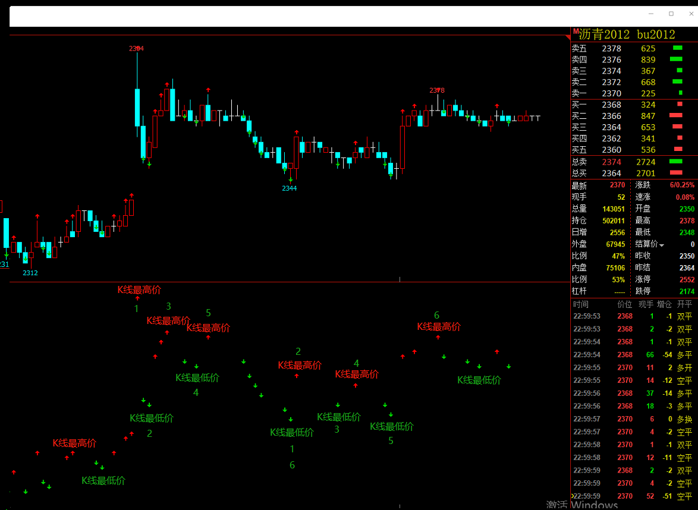Click the 2378 high price label on chart
Image resolution: width=698 pixels, height=510 pixels.
[436, 90]
